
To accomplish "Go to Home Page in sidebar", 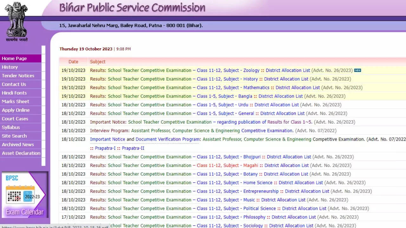I will [15, 59].
